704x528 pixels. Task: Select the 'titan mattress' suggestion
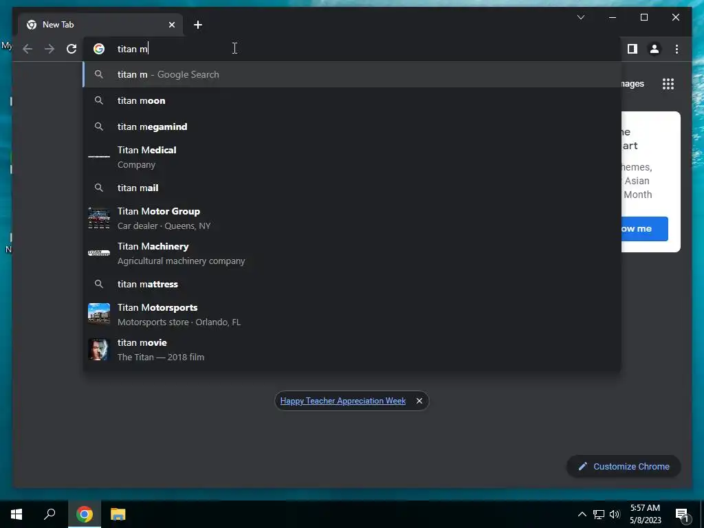pyautogui.click(x=352, y=284)
